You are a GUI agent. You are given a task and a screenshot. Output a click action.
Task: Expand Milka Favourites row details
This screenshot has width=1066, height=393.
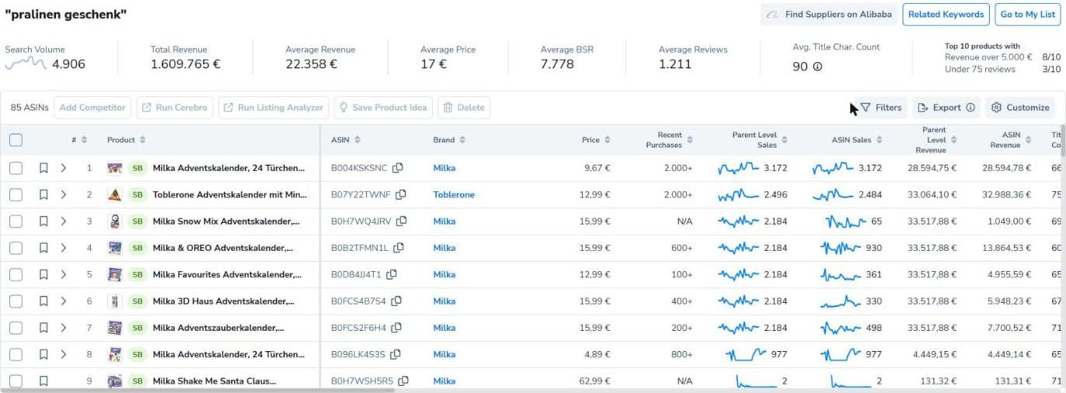pos(64,274)
